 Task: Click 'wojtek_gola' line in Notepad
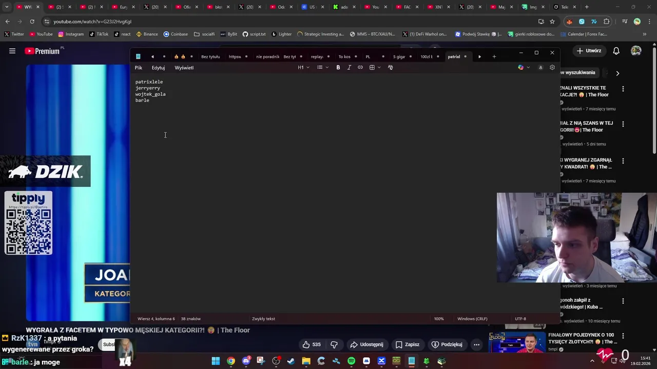click(150, 94)
